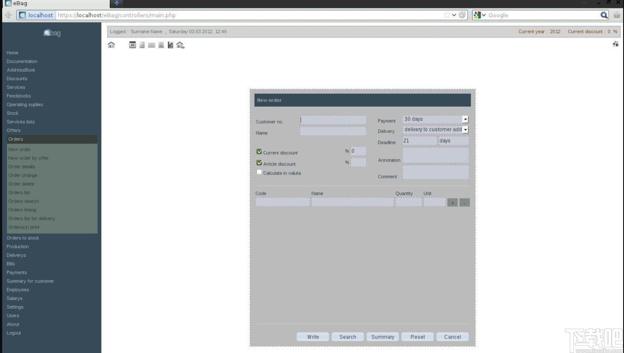Image resolution: width=624 pixels, height=353 pixels.
Task: Select Orders list in the sidebar menu
Action: click(19, 193)
